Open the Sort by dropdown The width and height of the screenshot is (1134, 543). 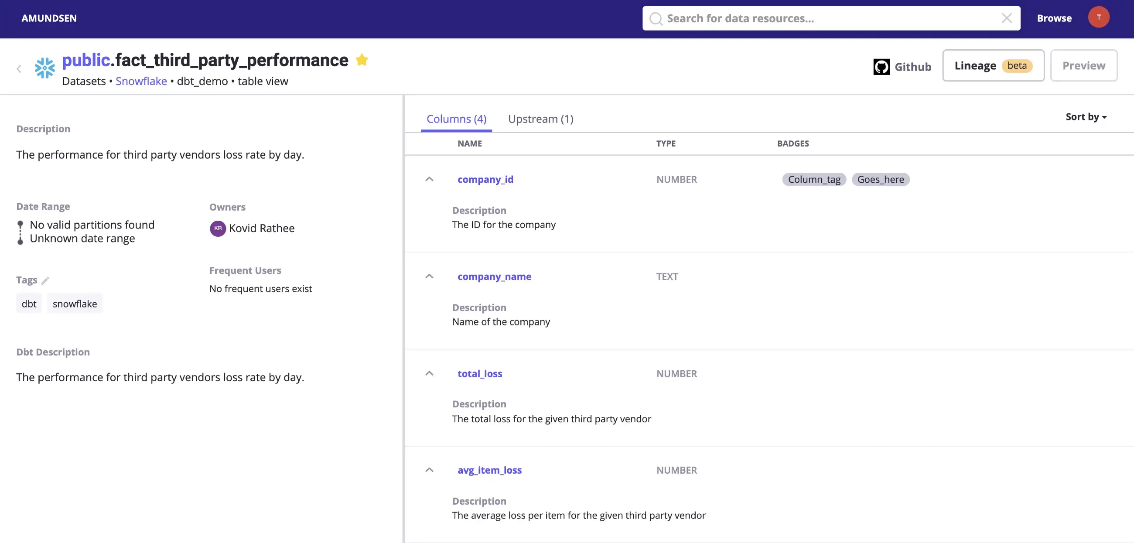point(1086,116)
